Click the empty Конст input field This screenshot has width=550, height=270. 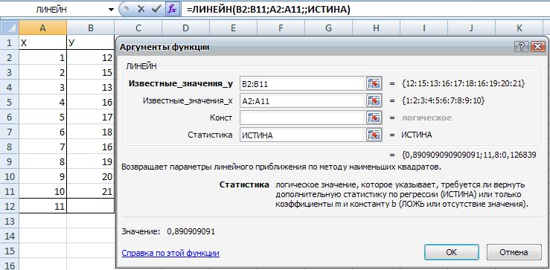pos(302,118)
